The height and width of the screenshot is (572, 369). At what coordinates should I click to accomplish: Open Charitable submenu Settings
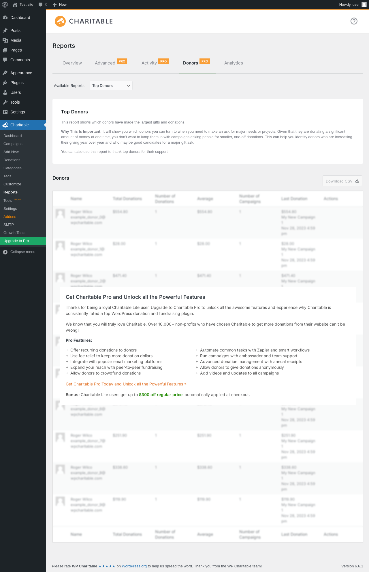click(x=23, y=209)
